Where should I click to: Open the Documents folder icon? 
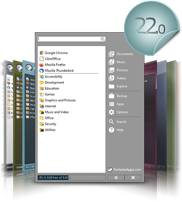pos(111,54)
